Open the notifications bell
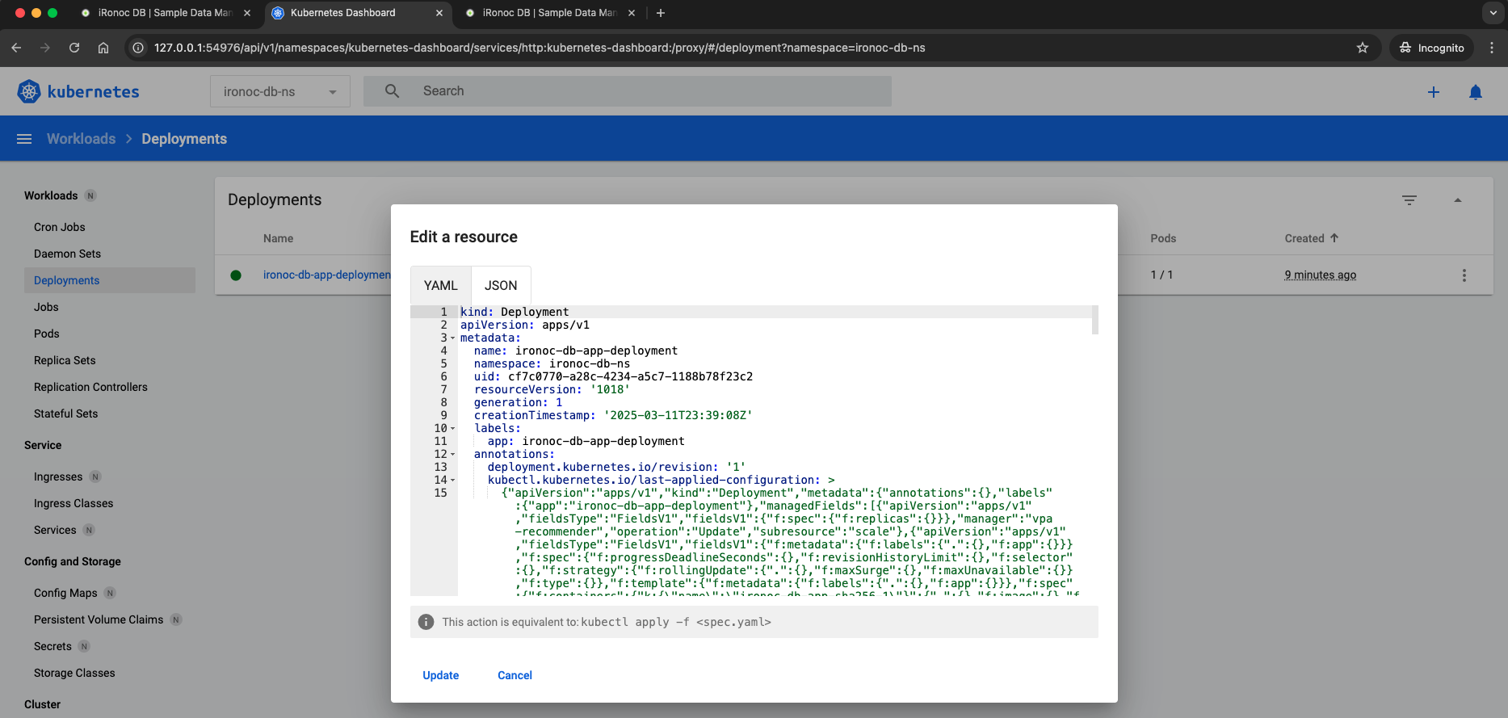 coord(1475,92)
